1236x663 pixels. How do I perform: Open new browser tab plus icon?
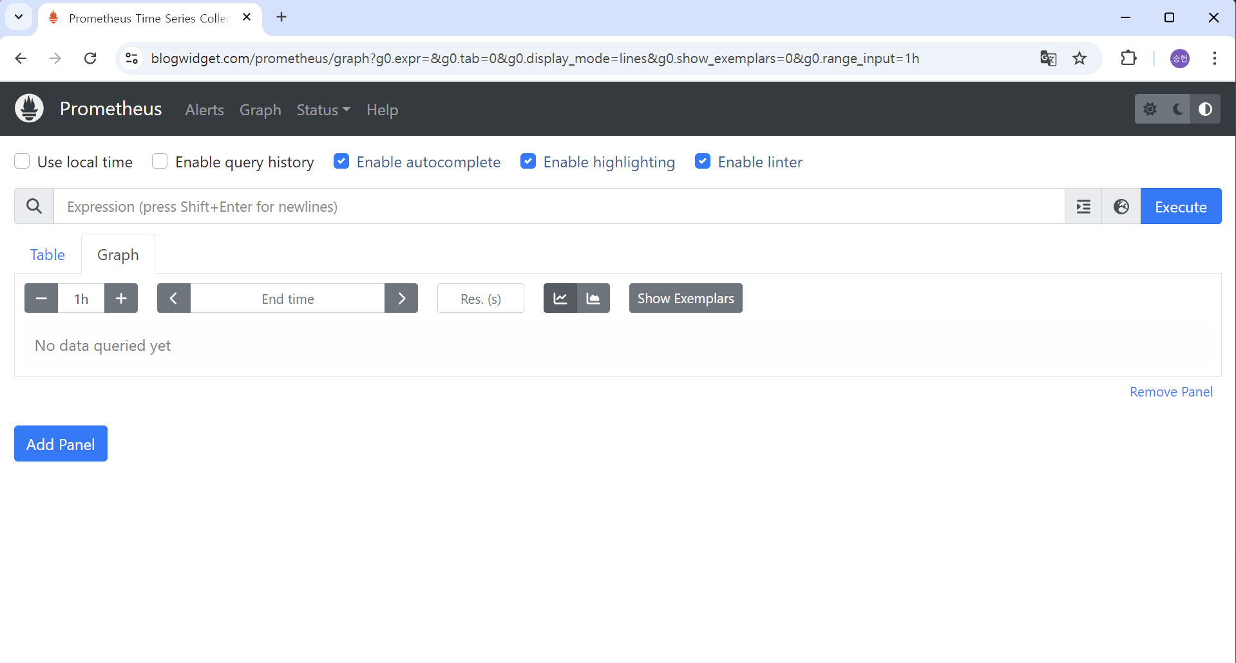[x=281, y=17]
